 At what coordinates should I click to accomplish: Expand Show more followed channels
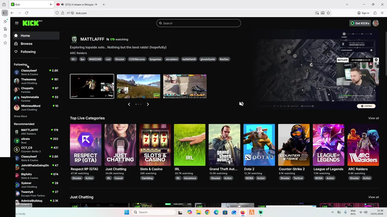[20, 116]
